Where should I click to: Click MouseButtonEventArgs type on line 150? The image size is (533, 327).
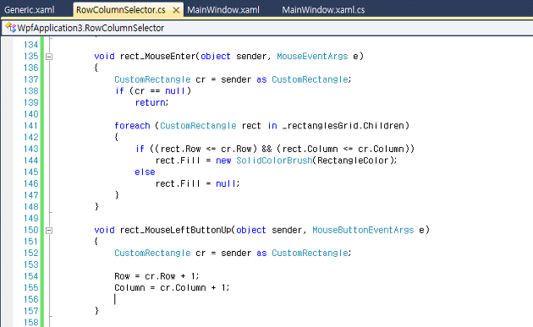coord(363,230)
